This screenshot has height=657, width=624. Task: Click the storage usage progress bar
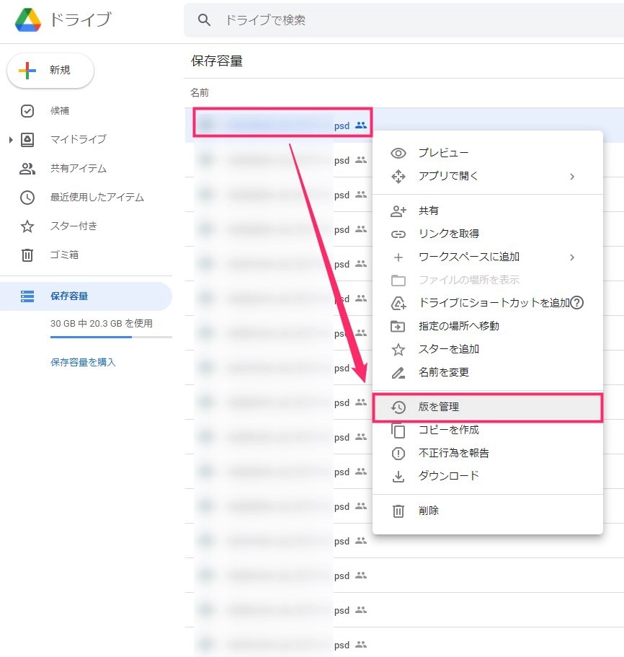pyautogui.click(x=111, y=337)
